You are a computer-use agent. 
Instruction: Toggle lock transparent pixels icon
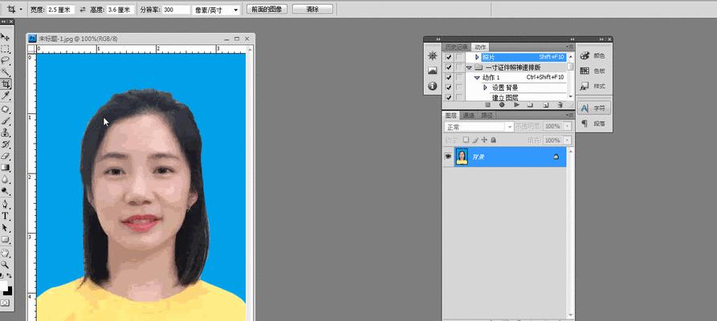466,140
